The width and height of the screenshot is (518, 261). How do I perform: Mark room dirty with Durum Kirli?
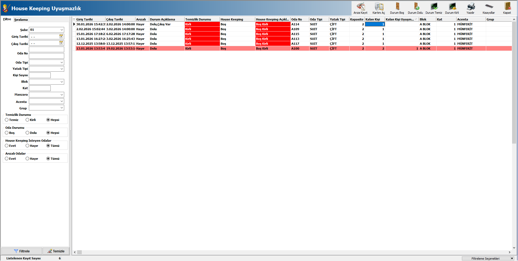point(452,8)
